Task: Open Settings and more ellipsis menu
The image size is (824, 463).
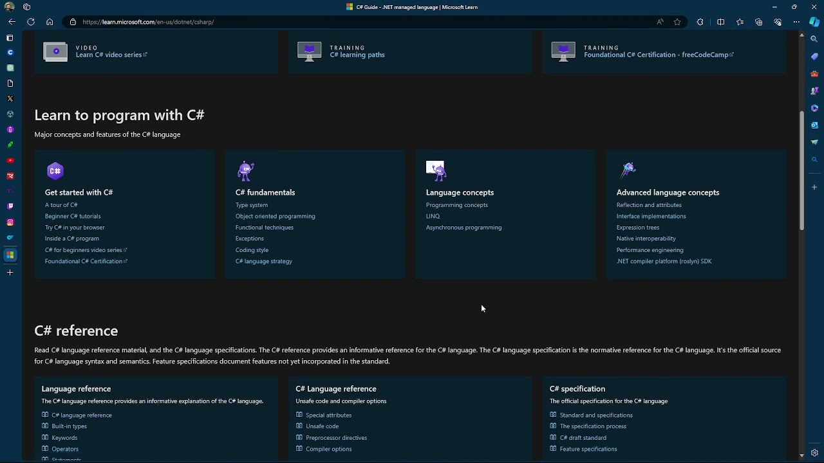Action: click(x=797, y=22)
